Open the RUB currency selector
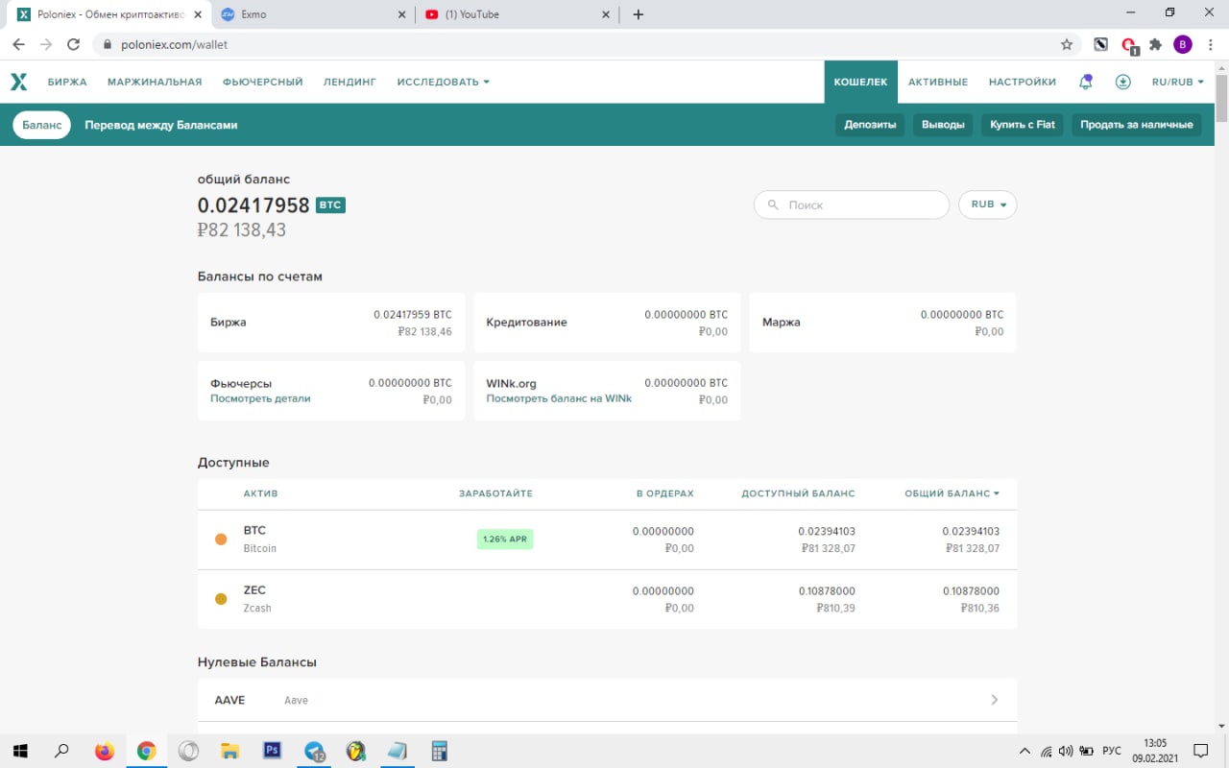This screenshot has height=768, width=1229. click(x=987, y=204)
